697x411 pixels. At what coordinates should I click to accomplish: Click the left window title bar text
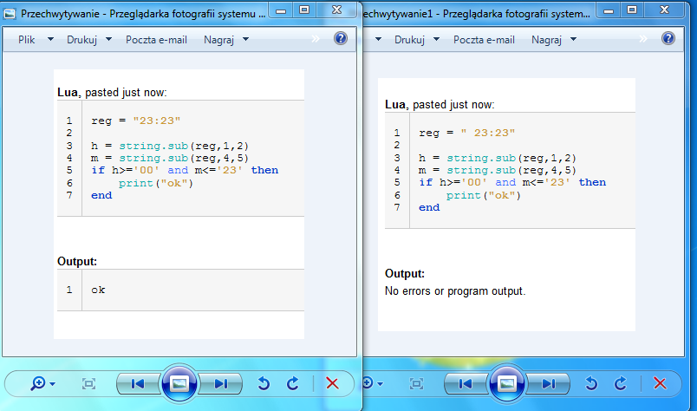tap(143, 14)
